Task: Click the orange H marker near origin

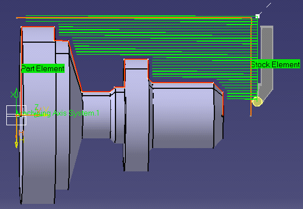Action: pos(21,133)
